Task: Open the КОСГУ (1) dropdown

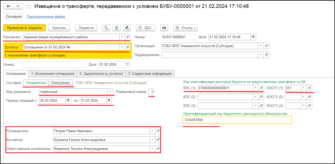Action: 304,88
